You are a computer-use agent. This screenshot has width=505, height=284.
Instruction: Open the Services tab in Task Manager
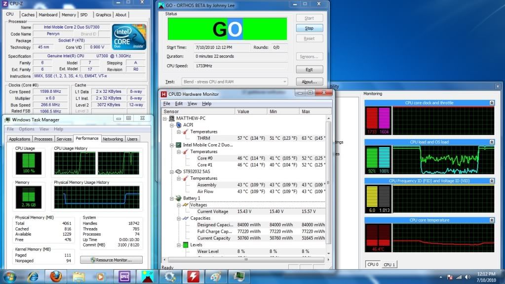pyautogui.click(x=64, y=139)
